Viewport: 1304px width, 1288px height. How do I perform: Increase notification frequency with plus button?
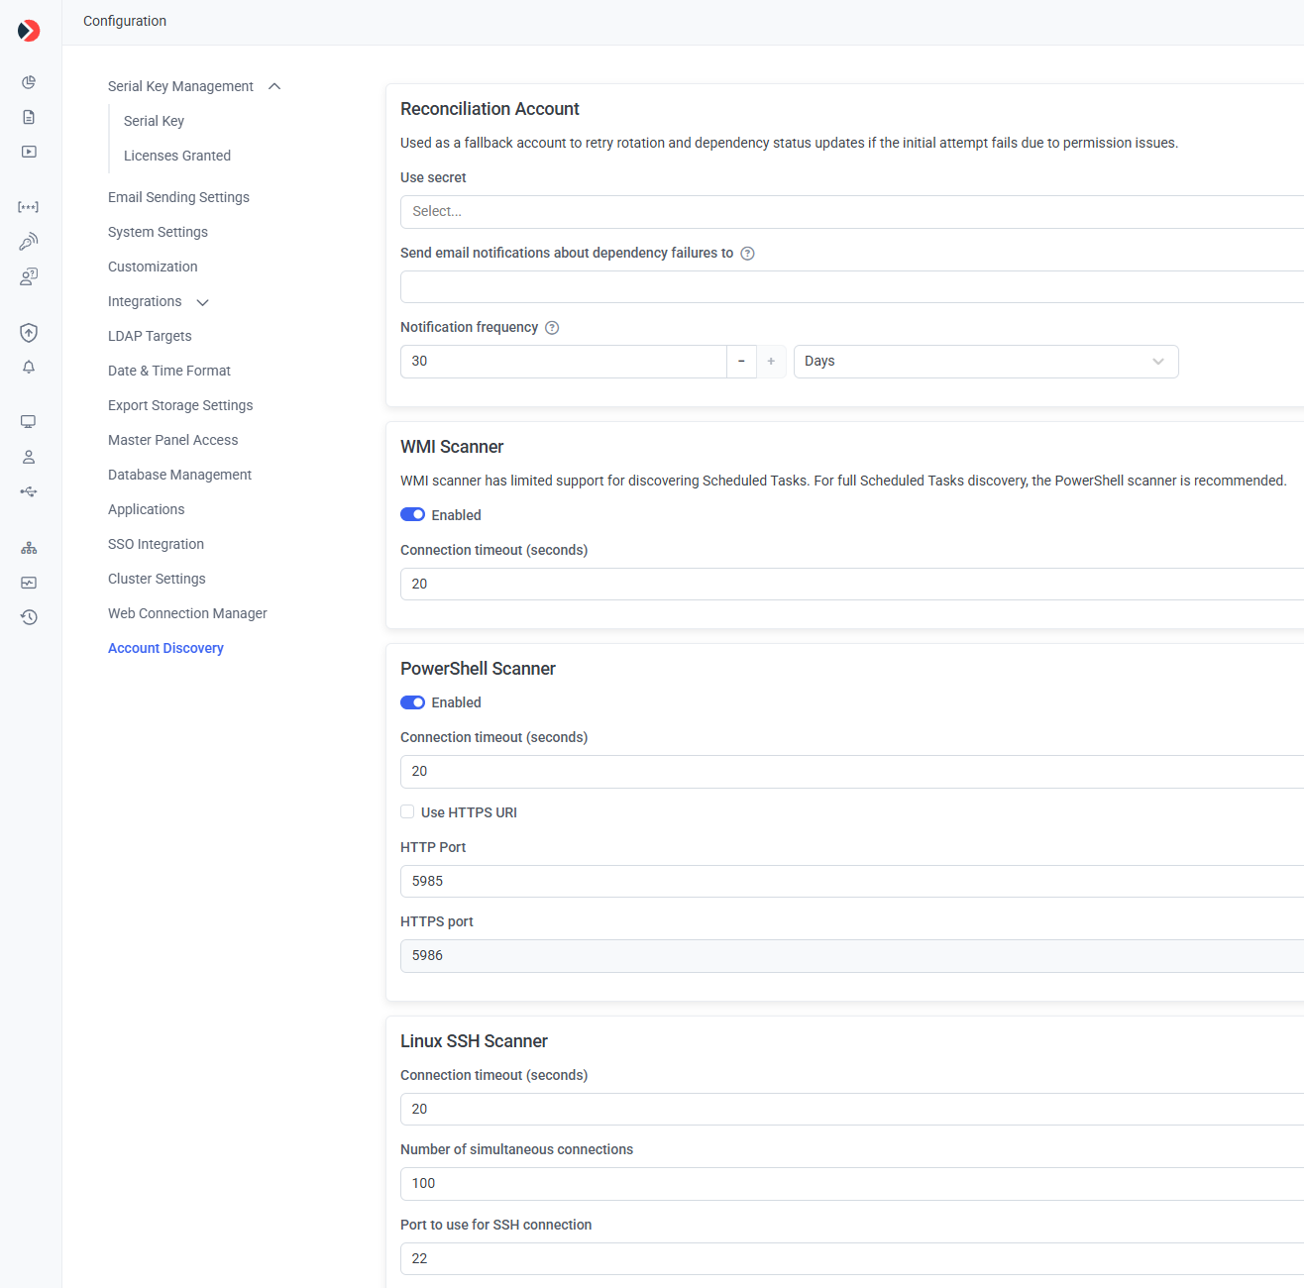click(771, 362)
